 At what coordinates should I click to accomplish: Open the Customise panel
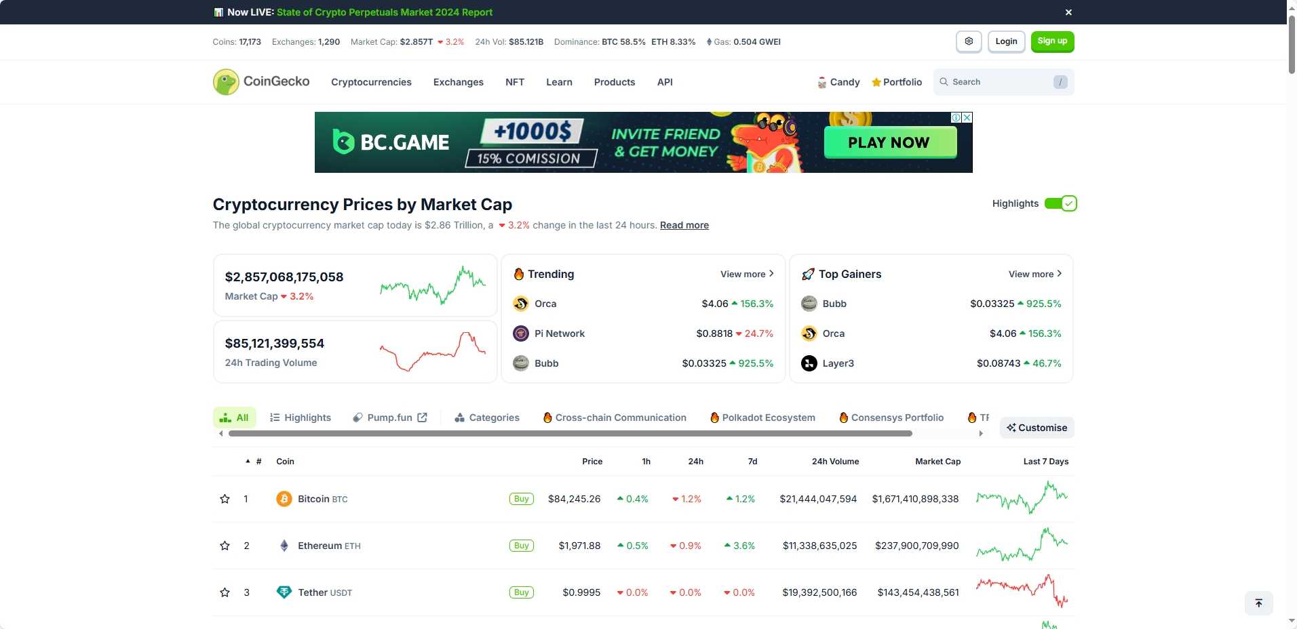1037,427
